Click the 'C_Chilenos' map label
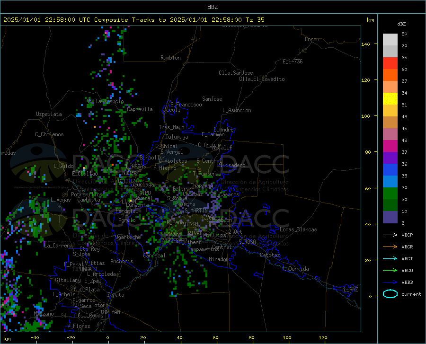Image resolution: width=426 pixels, height=344 pixels. coord(49,134)
